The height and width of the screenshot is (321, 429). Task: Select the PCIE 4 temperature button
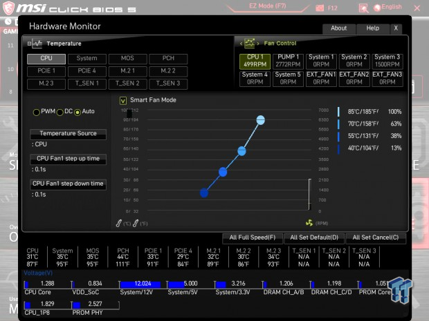86,71
